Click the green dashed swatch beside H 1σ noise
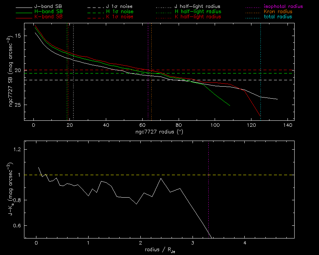This screenshot has width=319, height=255. click(x=94, y=12)
